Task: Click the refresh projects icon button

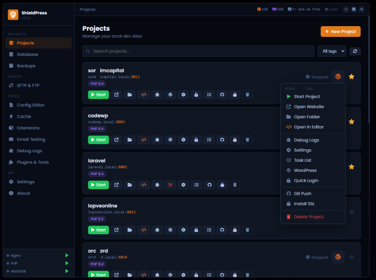Action: coord(355,51)
